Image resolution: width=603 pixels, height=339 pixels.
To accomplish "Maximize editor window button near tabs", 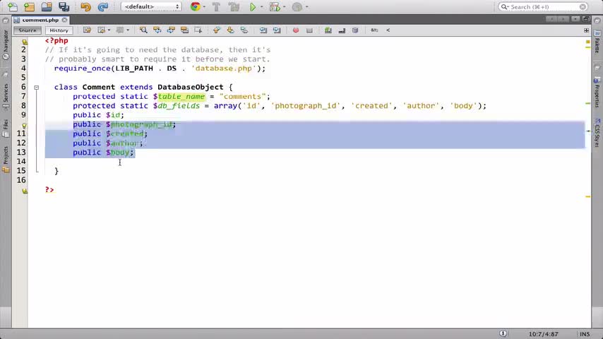I will [586, 19].
